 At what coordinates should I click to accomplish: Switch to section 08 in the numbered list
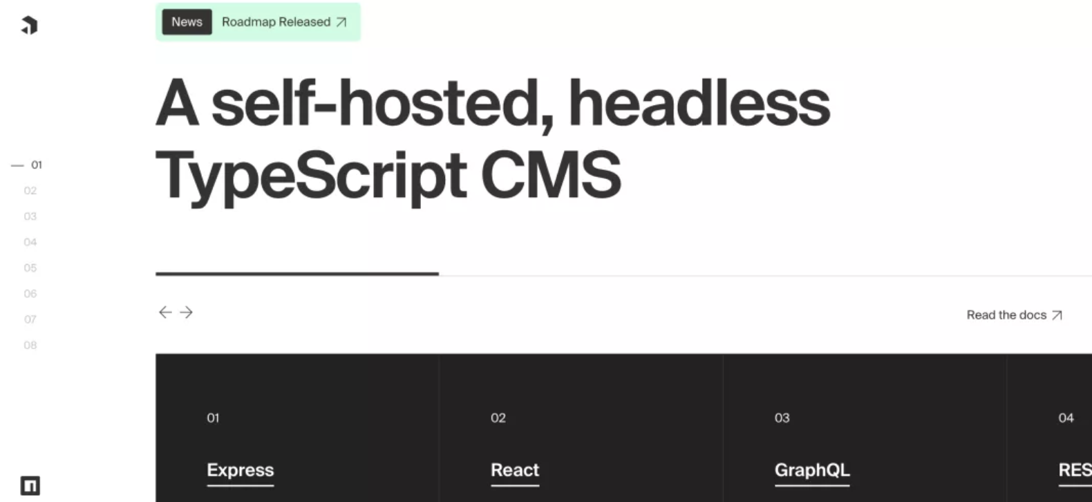pos(30,345)
